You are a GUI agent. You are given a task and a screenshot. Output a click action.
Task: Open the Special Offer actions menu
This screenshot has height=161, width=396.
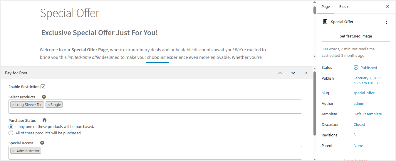[387, 22]
